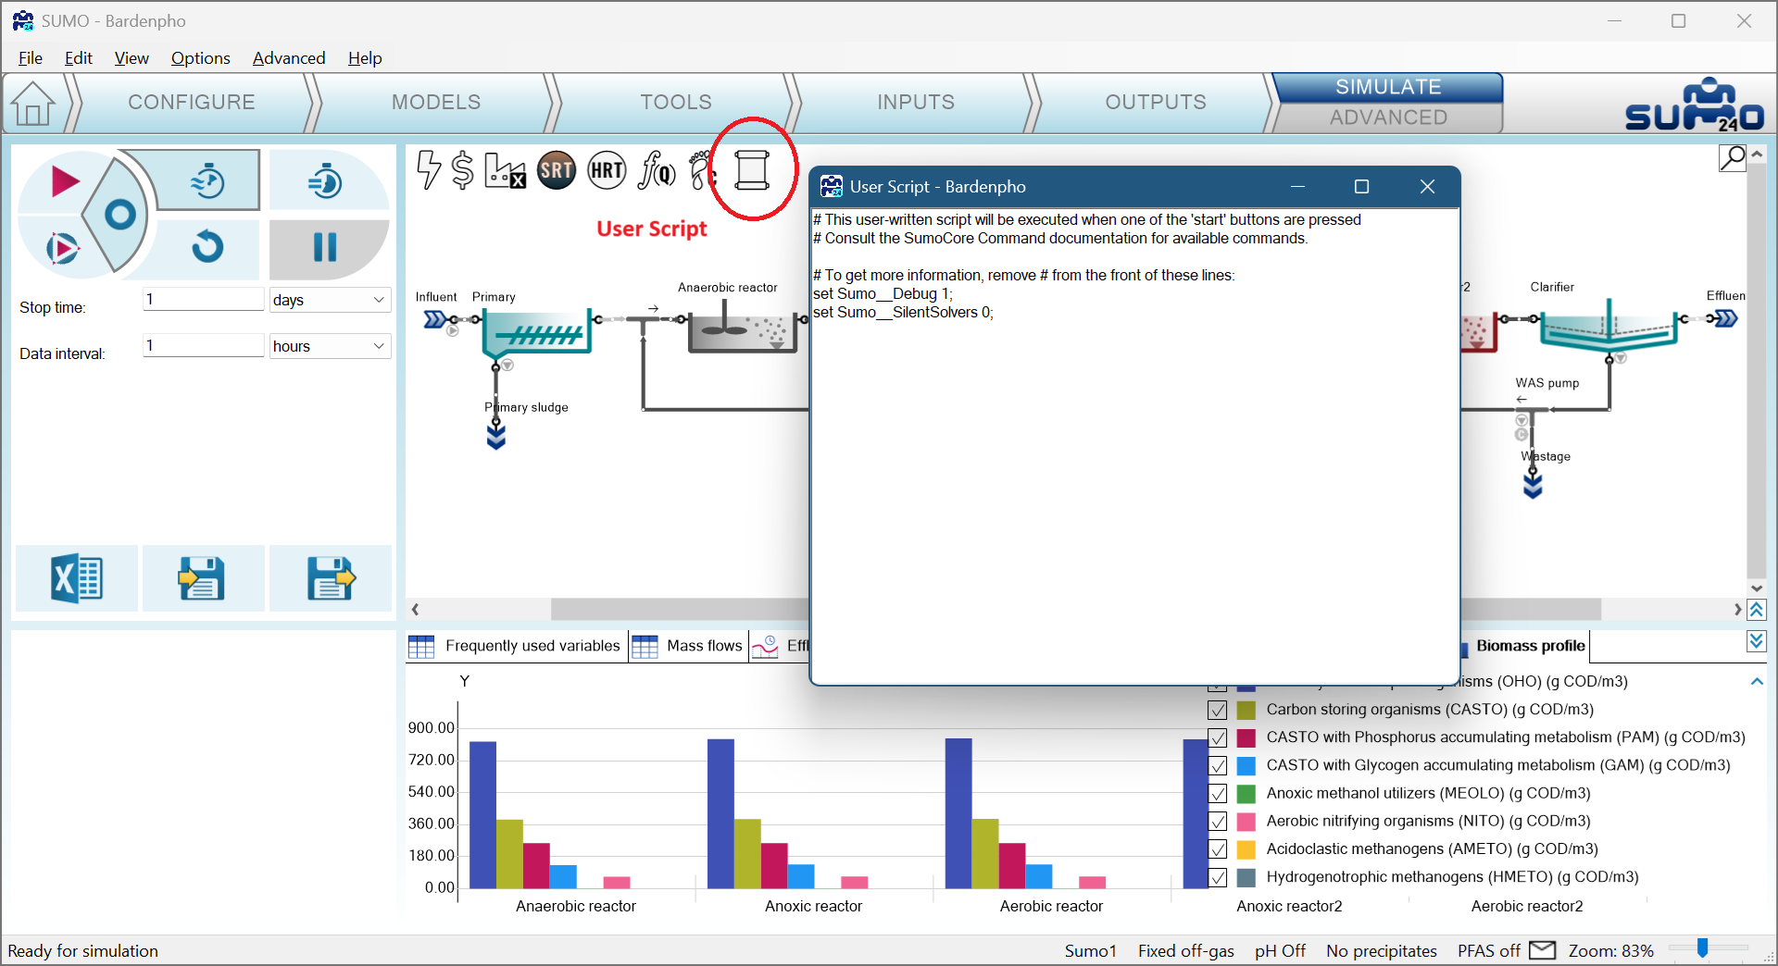Click the energy lightning bolt icon

click(428, 170)
